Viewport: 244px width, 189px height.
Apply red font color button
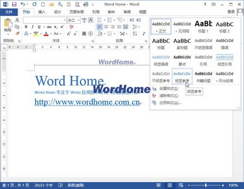point(46,34)
